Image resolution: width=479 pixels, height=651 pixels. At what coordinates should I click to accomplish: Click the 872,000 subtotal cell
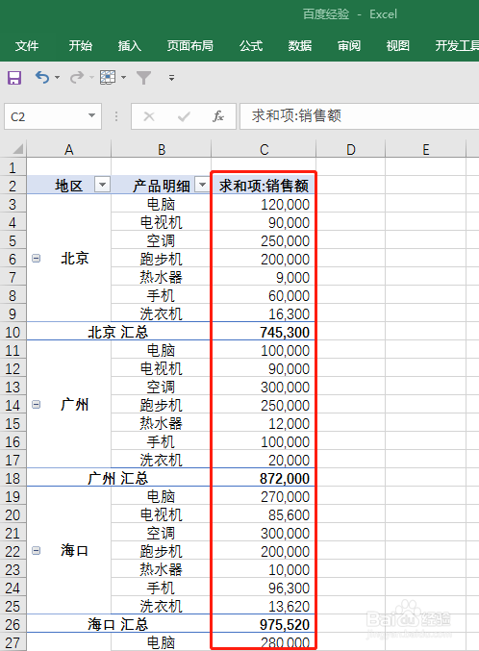click(x=264, y=478)
